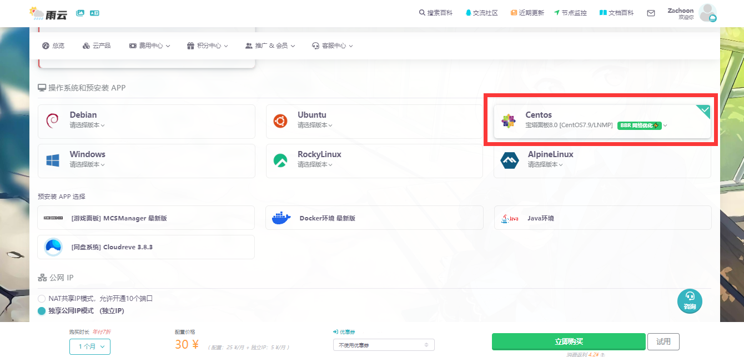Expand RockyLinux 请选择版本 dropdown
Screen dimensions: 744x357
pyautogui.click(x=315, y=165)
